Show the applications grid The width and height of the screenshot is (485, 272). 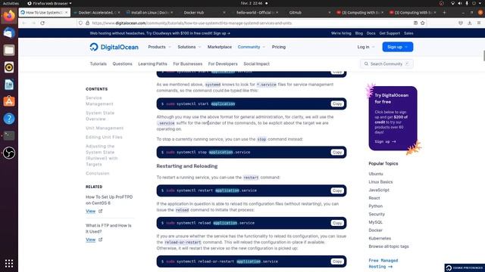[x=9, y=263]
